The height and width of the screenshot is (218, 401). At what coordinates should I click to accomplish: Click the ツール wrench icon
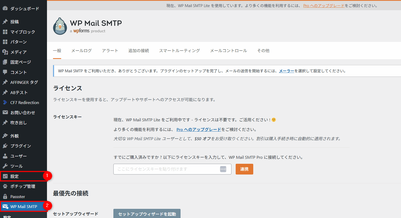click(x=5, y=166)
